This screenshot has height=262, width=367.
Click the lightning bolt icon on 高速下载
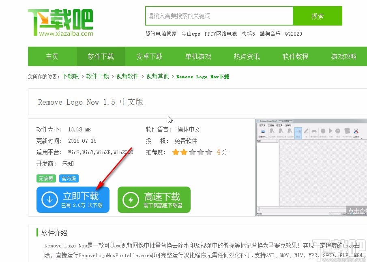pos(131,200)
